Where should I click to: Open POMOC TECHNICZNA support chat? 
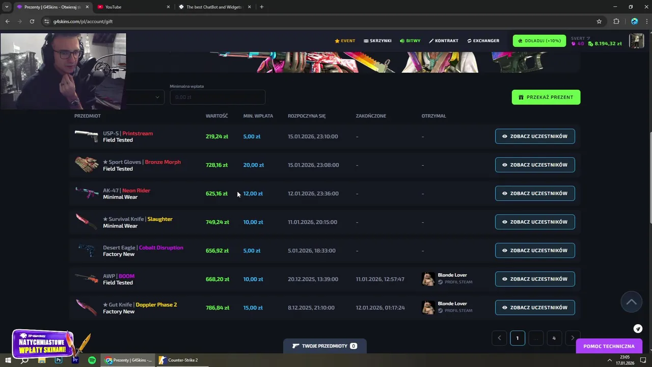(609, 346)
